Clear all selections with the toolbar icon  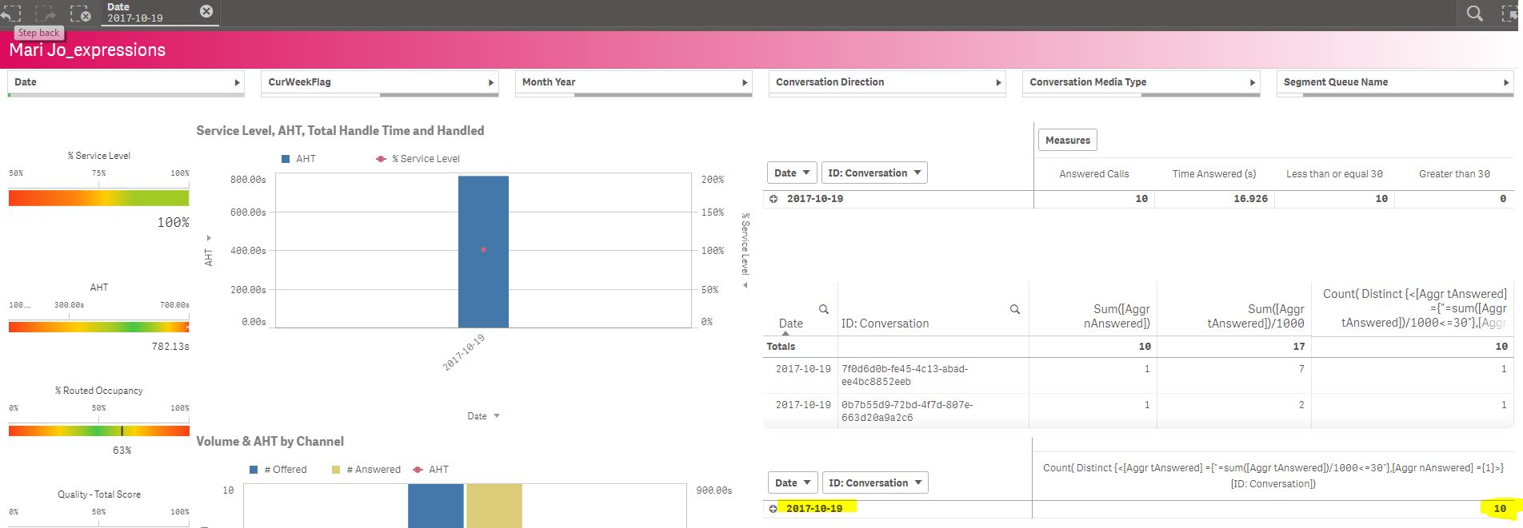tap(81, 14)
